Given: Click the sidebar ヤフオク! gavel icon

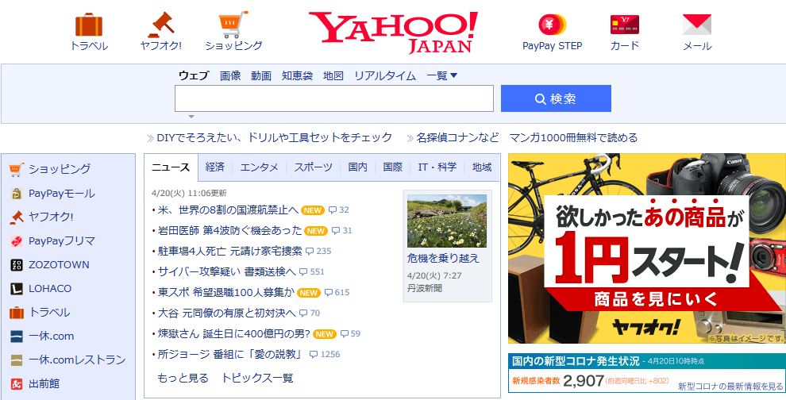Looking at the screenshot, I should click(17, 217).
